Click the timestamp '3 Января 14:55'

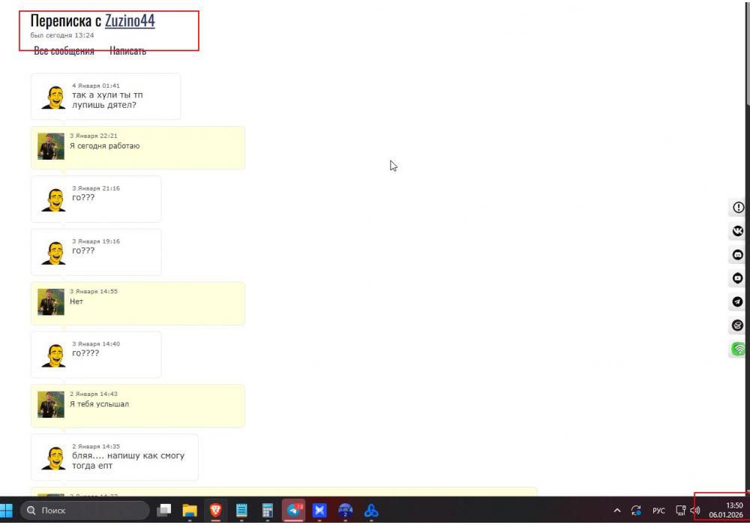pos(94,291)
